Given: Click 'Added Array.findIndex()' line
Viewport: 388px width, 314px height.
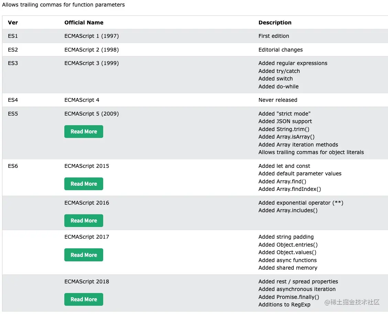Looking at the screenshot, I should coord(290,189).
